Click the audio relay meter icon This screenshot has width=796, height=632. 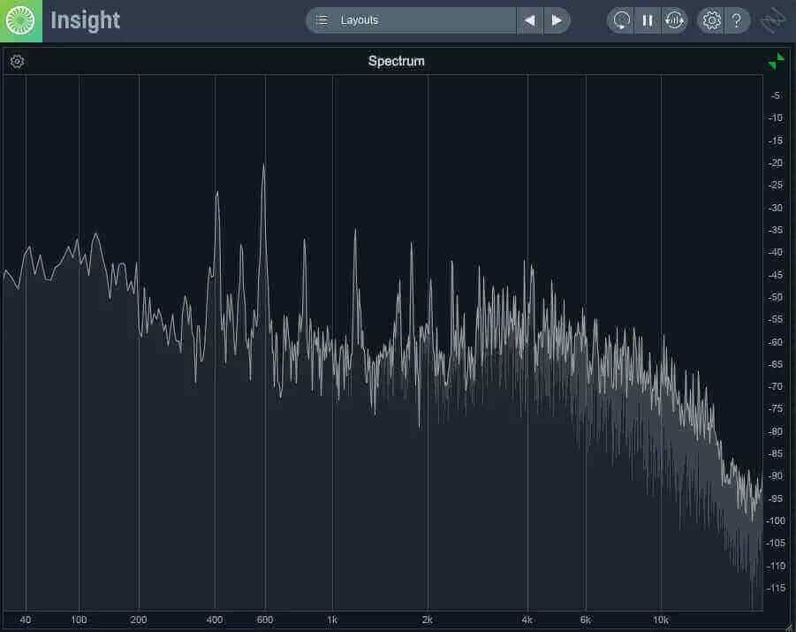675,20
